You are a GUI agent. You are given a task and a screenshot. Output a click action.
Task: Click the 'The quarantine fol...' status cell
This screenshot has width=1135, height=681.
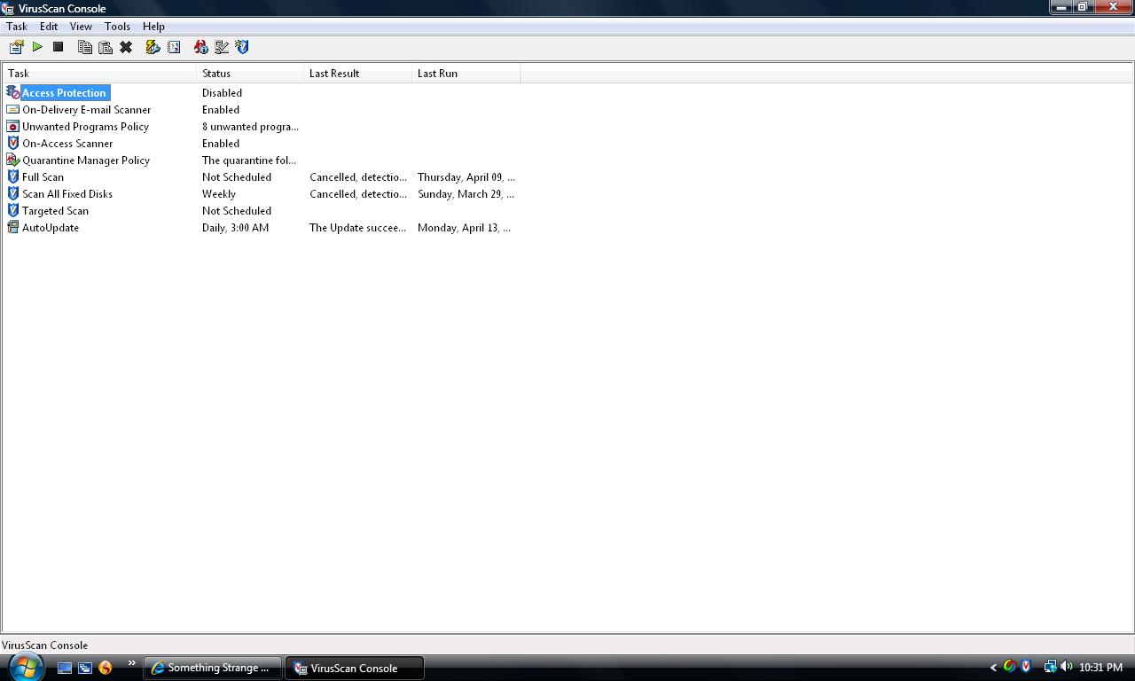pos(249,160)
